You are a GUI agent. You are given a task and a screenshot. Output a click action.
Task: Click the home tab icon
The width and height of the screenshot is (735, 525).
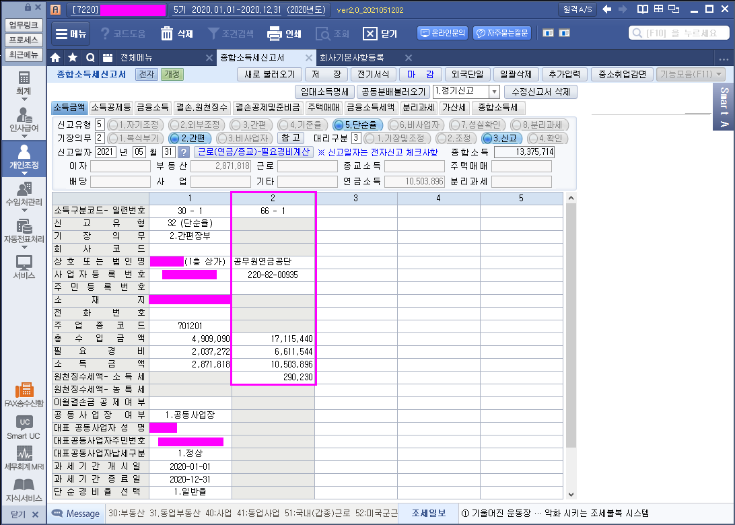click(x=55, y=58)
